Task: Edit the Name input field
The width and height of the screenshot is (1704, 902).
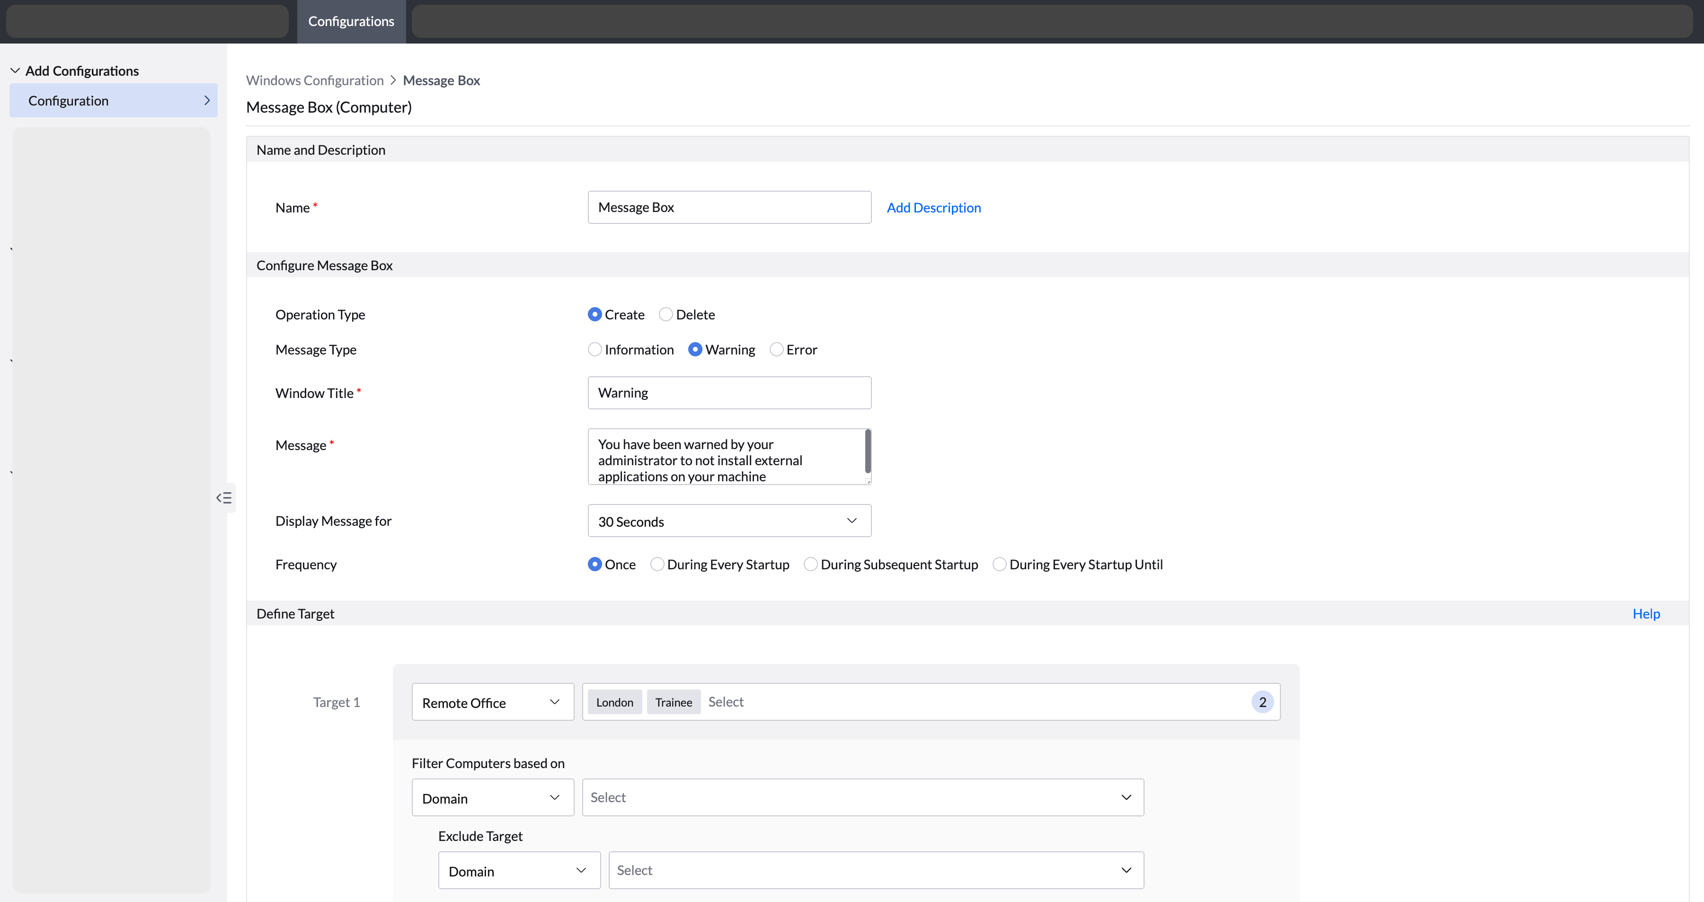Action: [729, 207]
